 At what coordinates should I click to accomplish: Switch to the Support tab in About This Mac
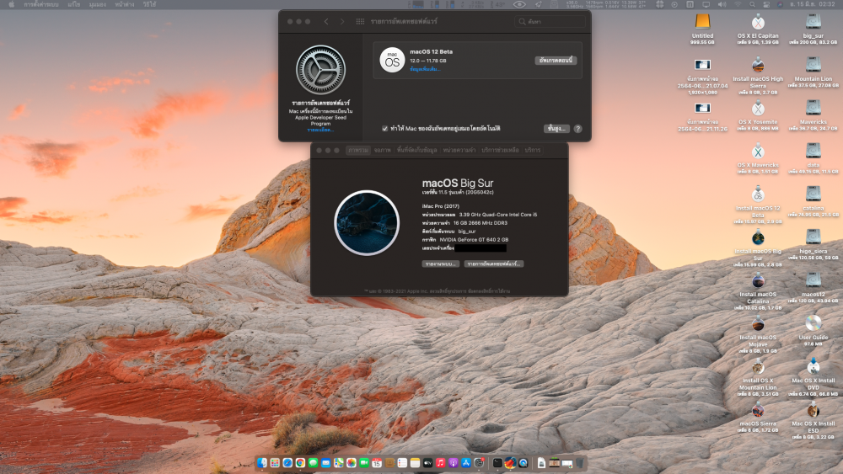[x=500, y=151]
